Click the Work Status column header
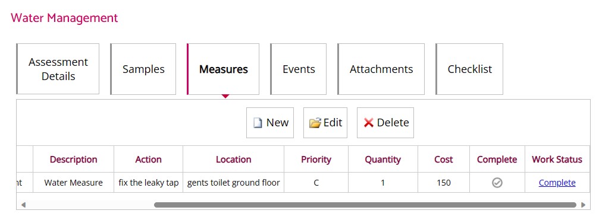The width and height of the screenshot is (599, 223). tap(557, 160)
